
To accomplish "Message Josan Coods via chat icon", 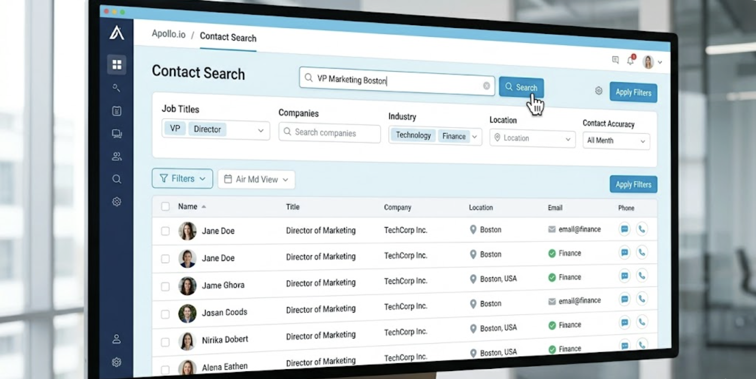I will (x=625, y=299).
